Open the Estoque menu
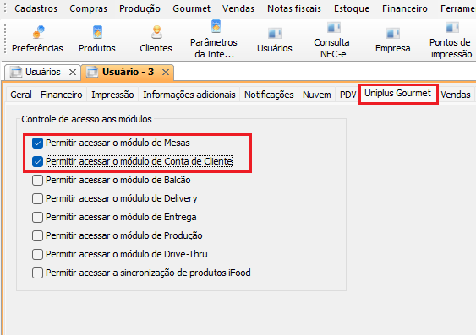 click(x=352, y=8)
